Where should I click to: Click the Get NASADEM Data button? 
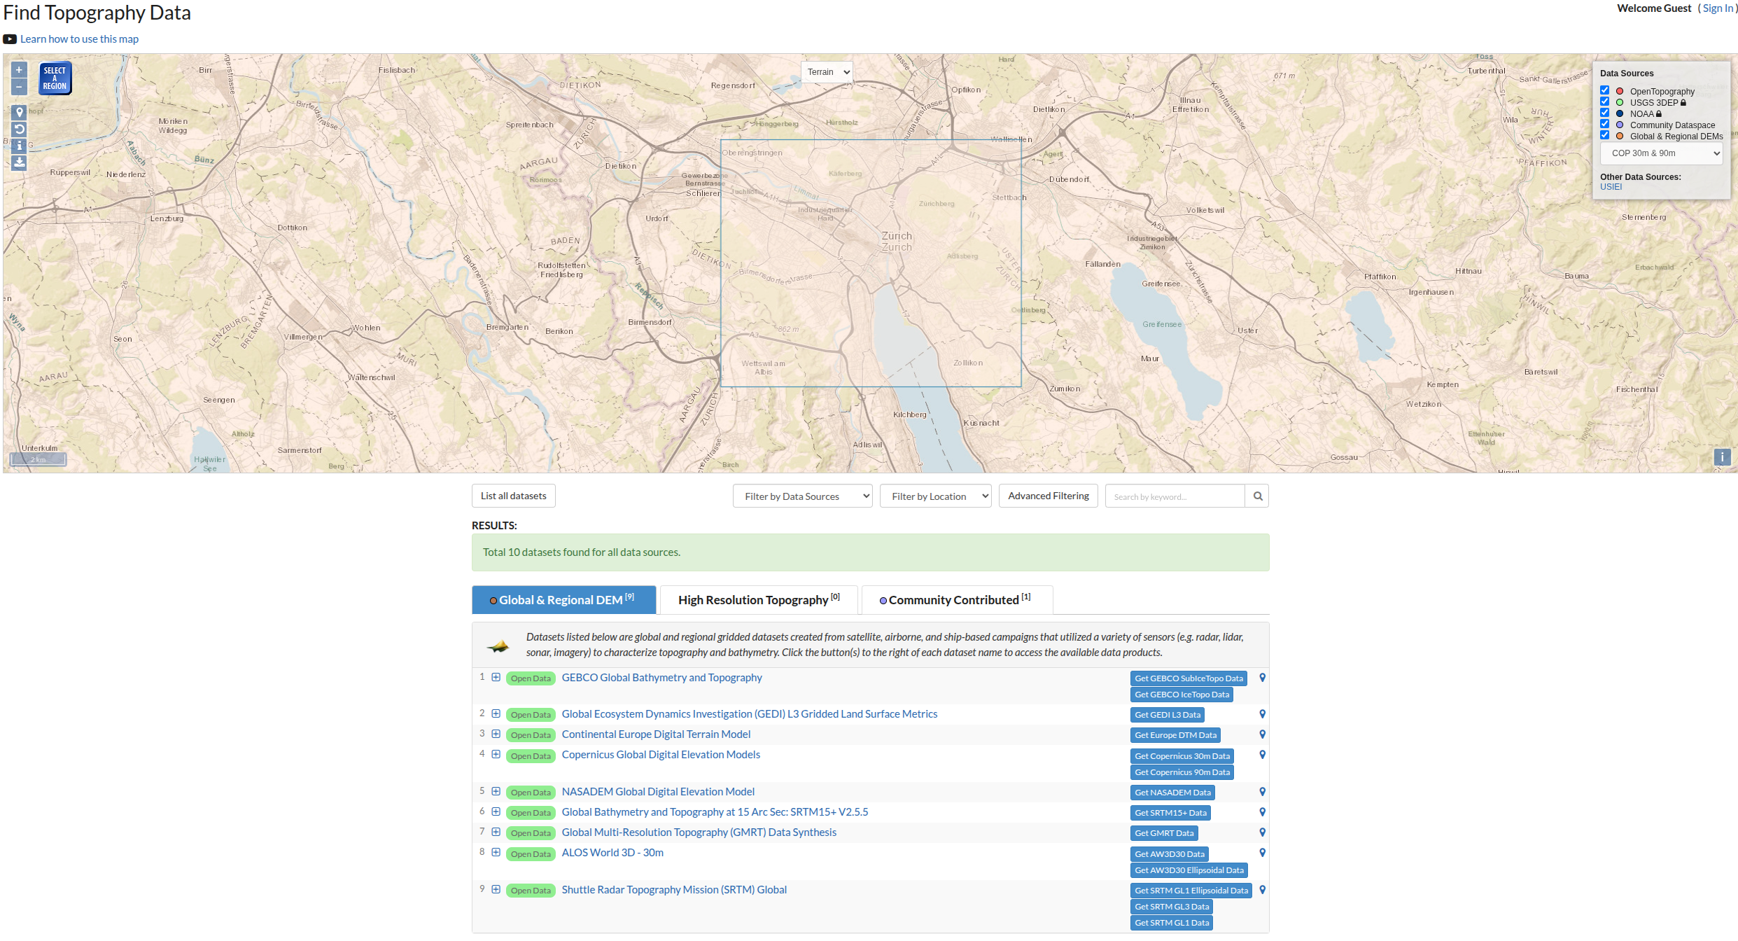(x=1172, y=793)
